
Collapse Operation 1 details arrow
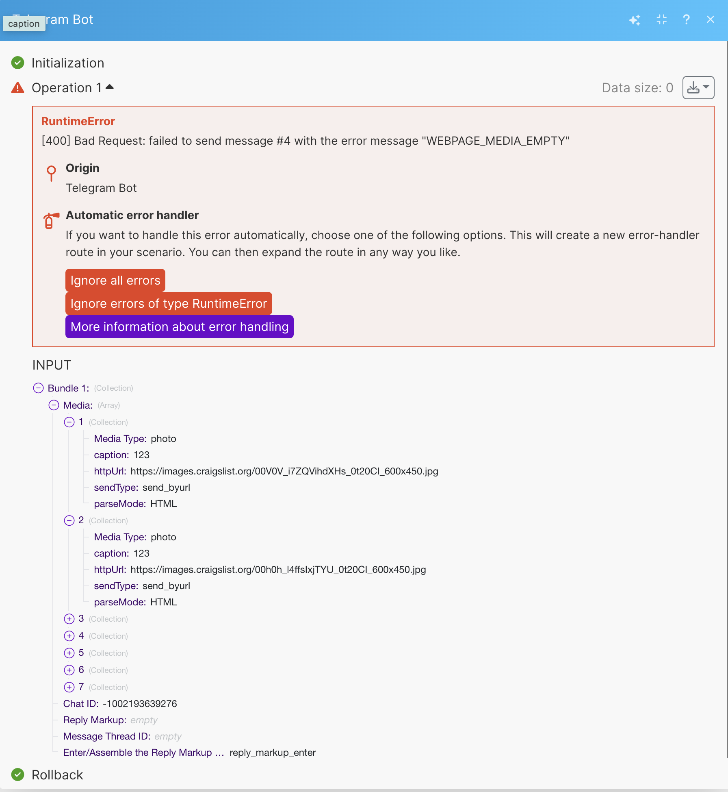point(110,87)
